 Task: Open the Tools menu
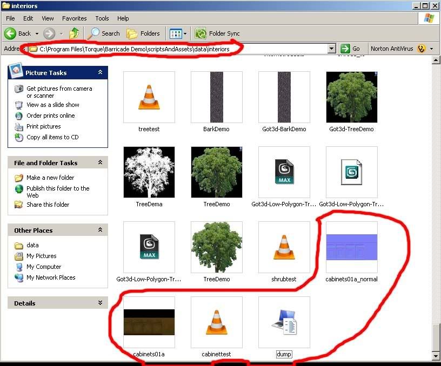[102, 18]
